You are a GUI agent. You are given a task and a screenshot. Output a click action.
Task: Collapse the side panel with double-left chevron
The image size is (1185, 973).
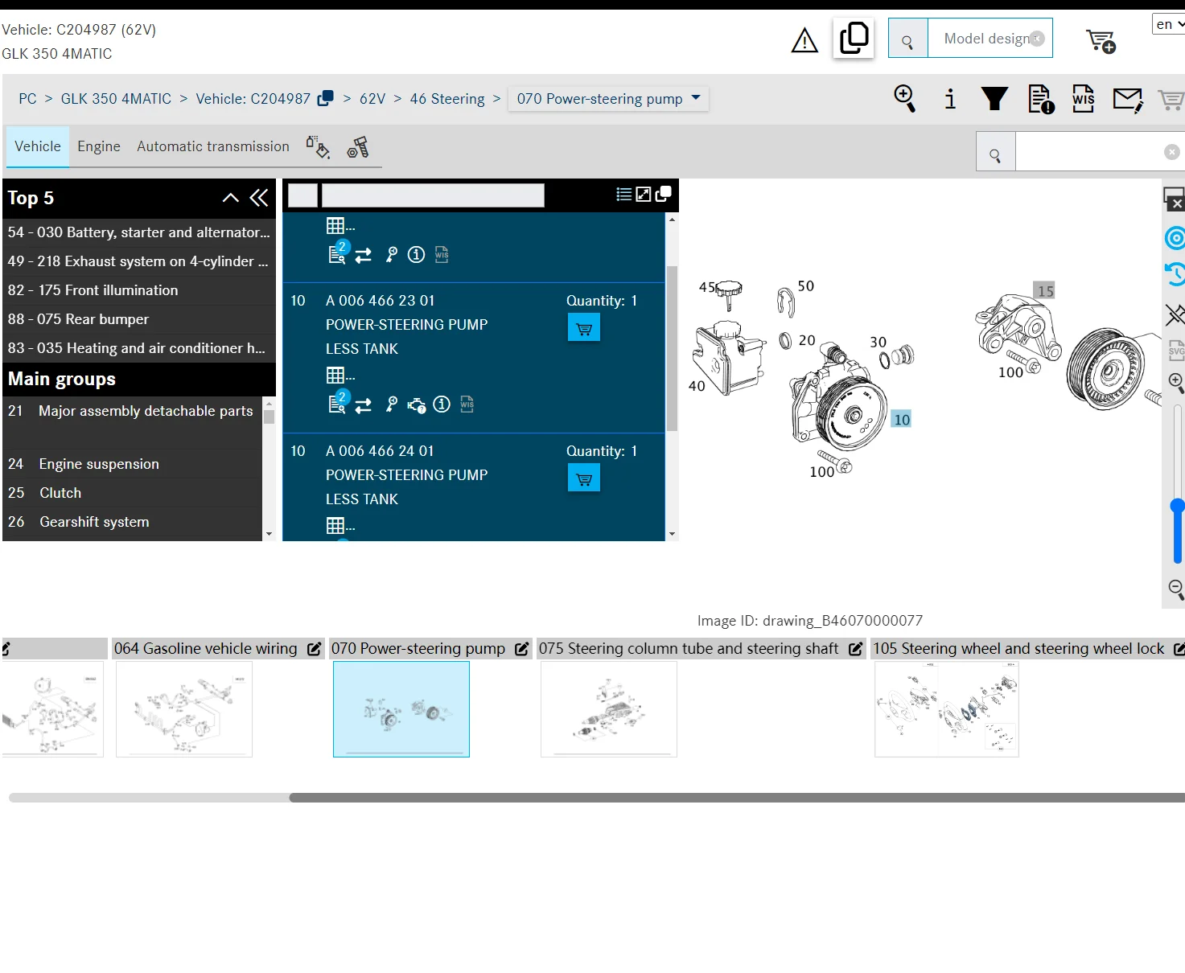coord(259,198)
